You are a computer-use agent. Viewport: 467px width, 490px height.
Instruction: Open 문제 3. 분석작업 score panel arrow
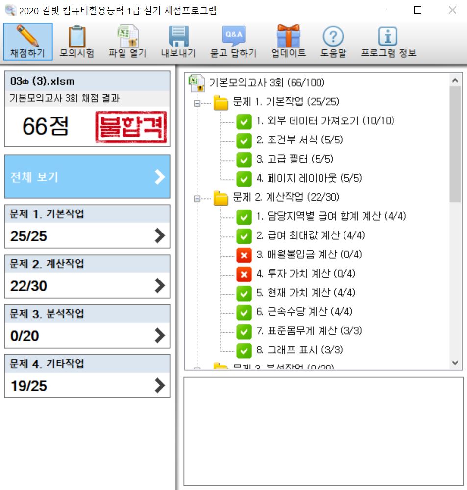159,335
